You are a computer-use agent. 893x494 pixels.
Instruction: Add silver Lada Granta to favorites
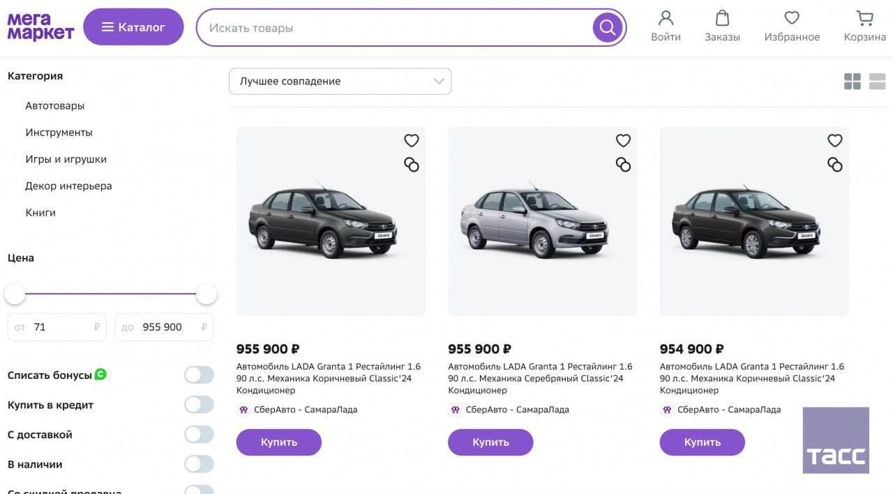click(623, 141)
